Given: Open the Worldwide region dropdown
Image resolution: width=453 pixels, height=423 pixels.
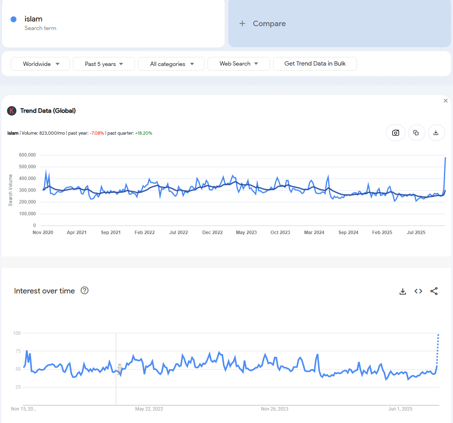Looking at the screenshot, I should (41, 64).
